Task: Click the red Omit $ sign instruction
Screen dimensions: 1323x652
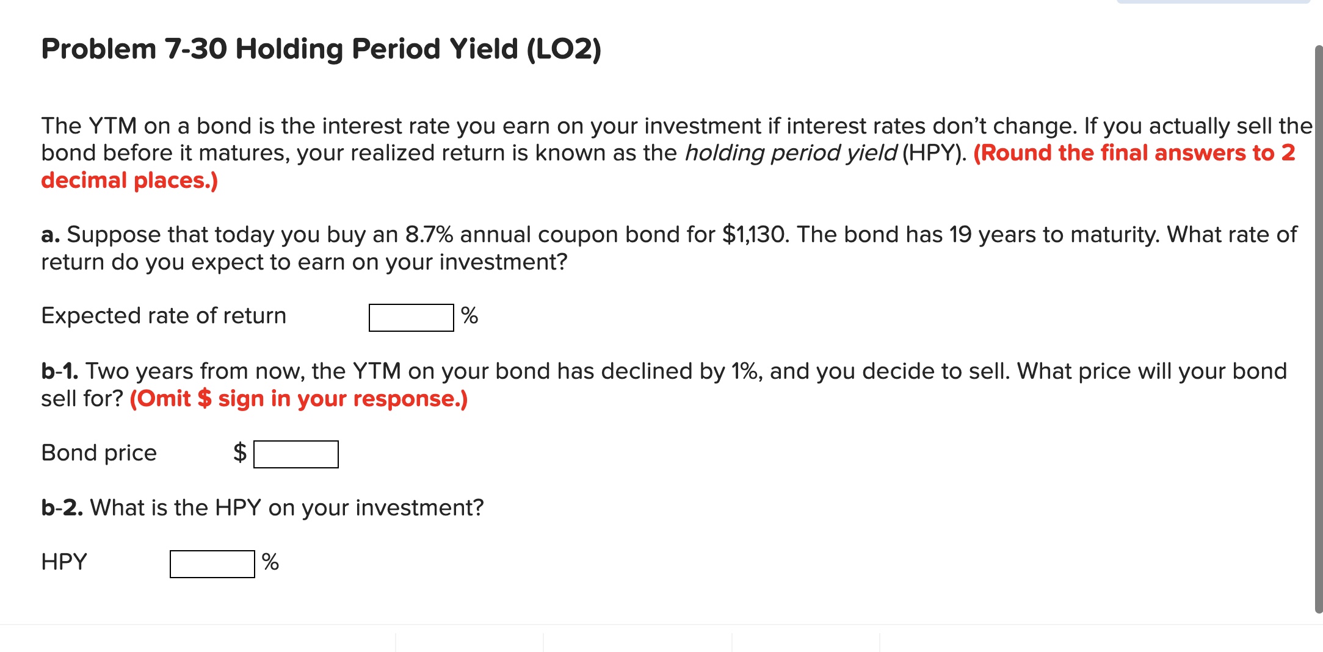Action: click(x=299, y=398)
